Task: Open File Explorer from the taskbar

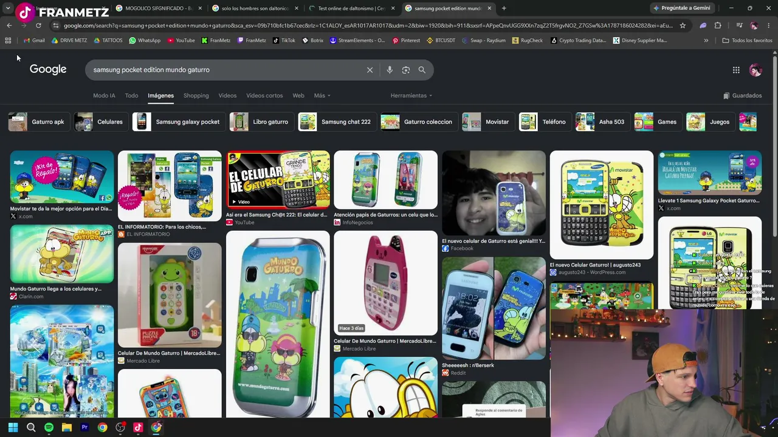Action: point(67,427)
